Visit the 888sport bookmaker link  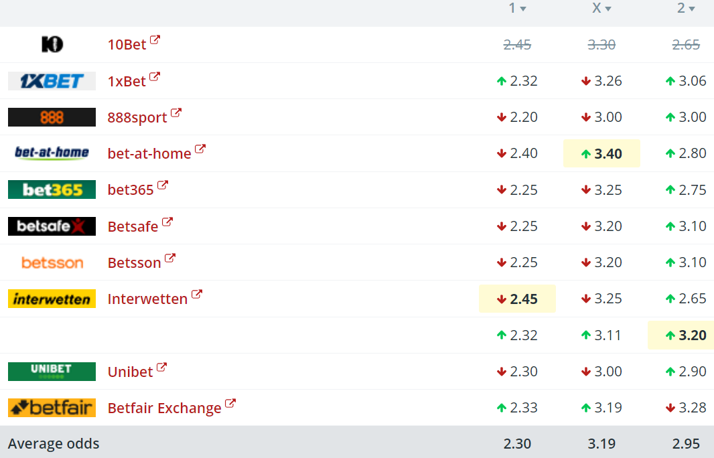pyautogui.click(x=137, y=118)
